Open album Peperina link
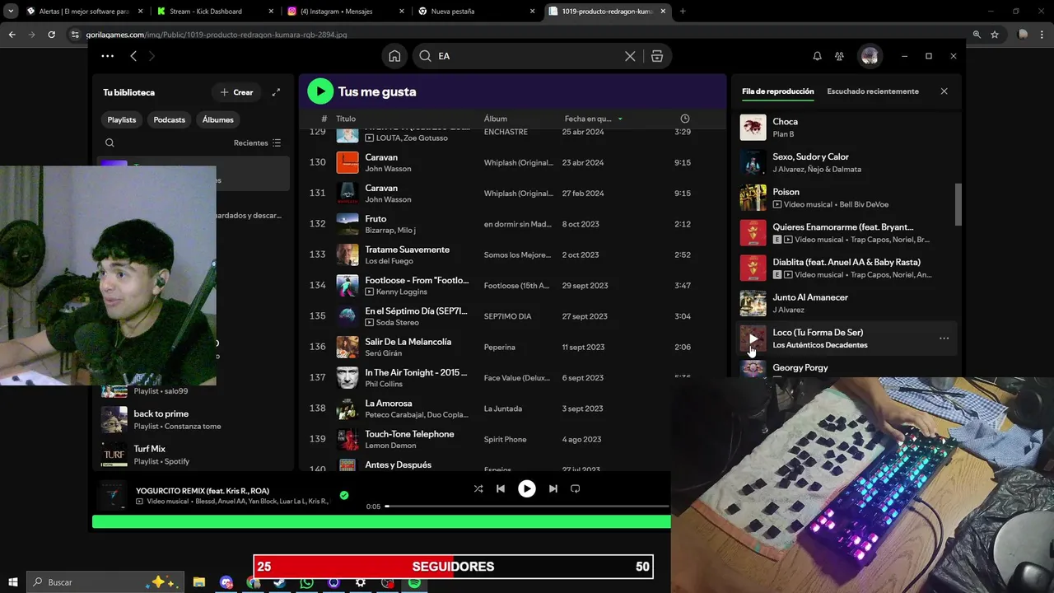This screenshot has width=1054, height=593. 500,348
